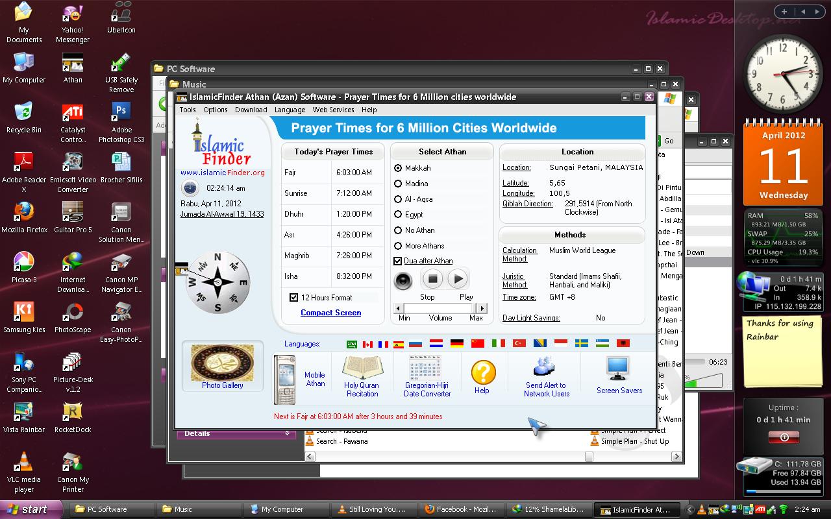Select the Turkey flag language
This screenshot has height=519, width=831.
coord(519,344)
